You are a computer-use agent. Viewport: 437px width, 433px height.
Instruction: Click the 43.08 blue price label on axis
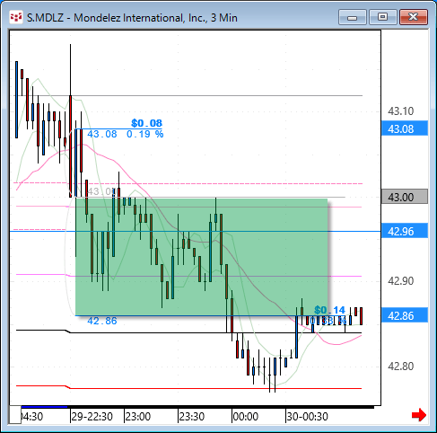(405, 129)
